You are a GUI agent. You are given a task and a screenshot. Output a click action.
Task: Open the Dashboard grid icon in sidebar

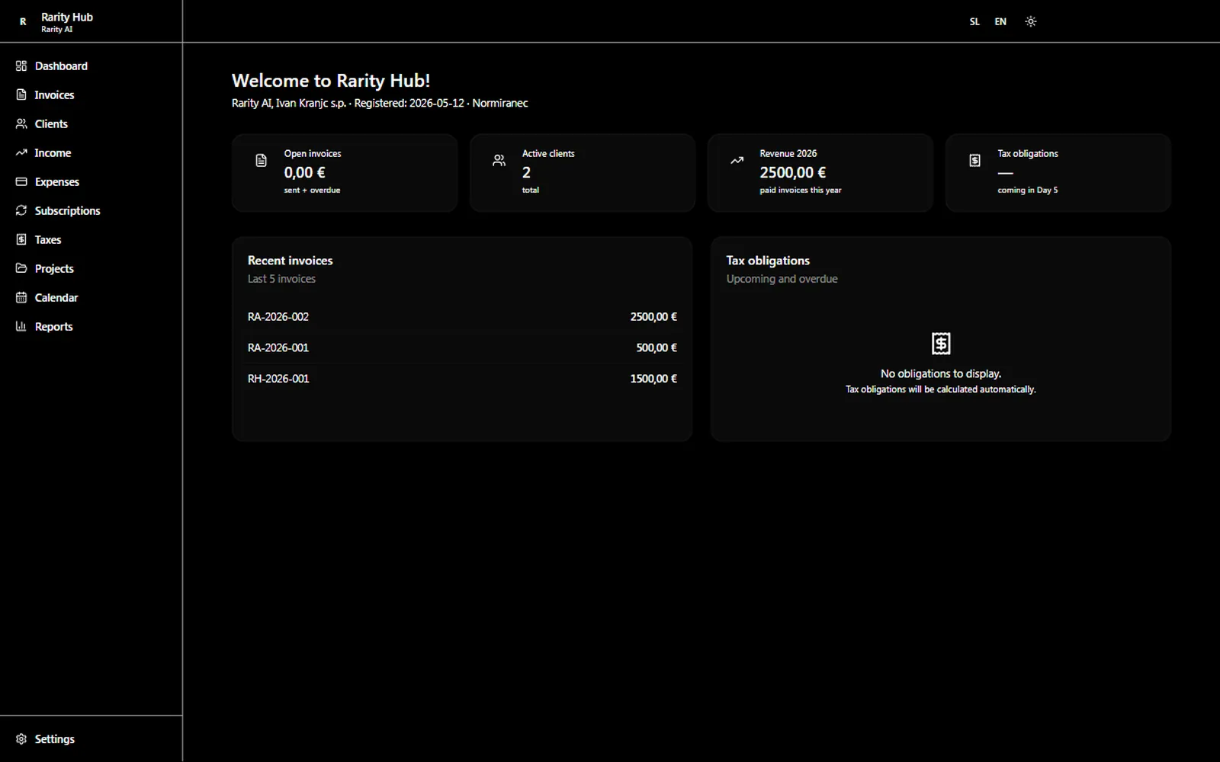(x=21, y=66)
